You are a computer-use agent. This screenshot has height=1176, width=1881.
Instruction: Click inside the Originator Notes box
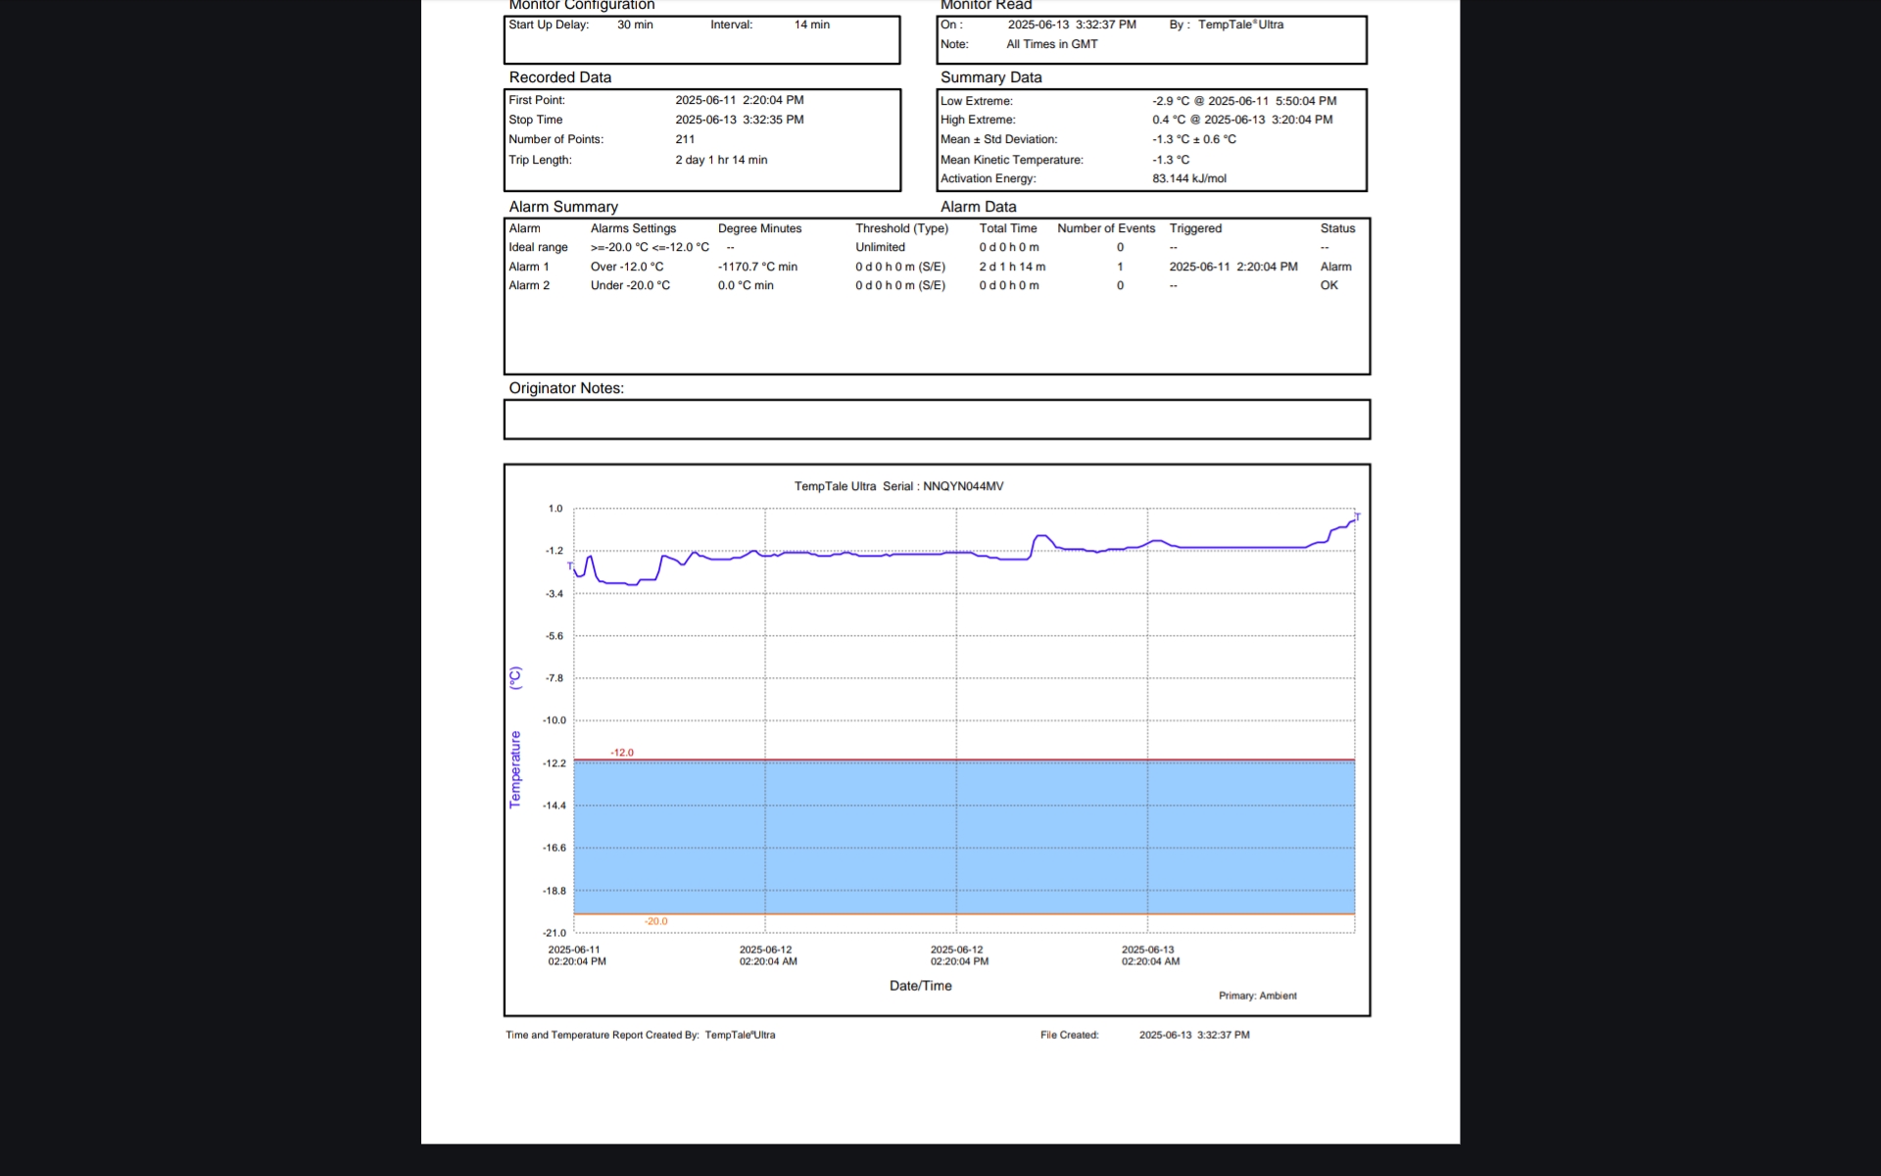click(937, 419)
